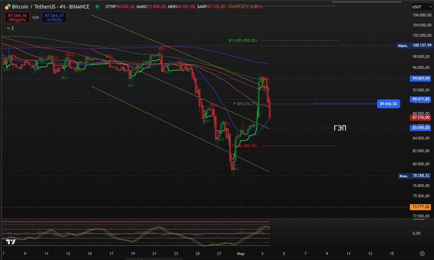Click the Макс. 100 137,99 price label

point(415,45)
